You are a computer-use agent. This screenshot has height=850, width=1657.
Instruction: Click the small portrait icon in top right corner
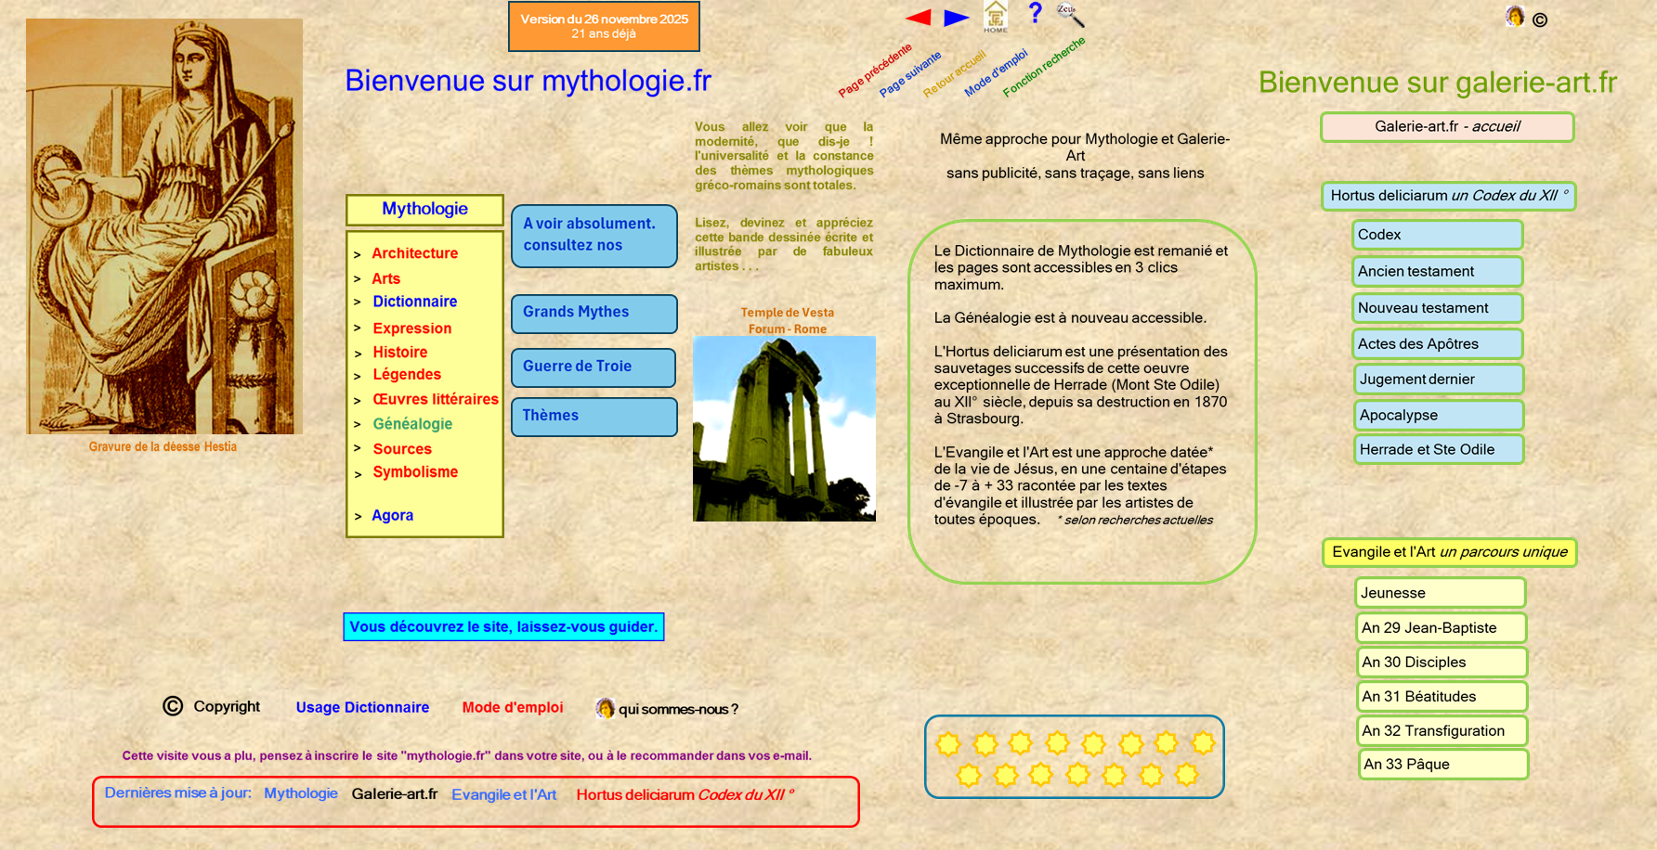(x=1516, y=17)
